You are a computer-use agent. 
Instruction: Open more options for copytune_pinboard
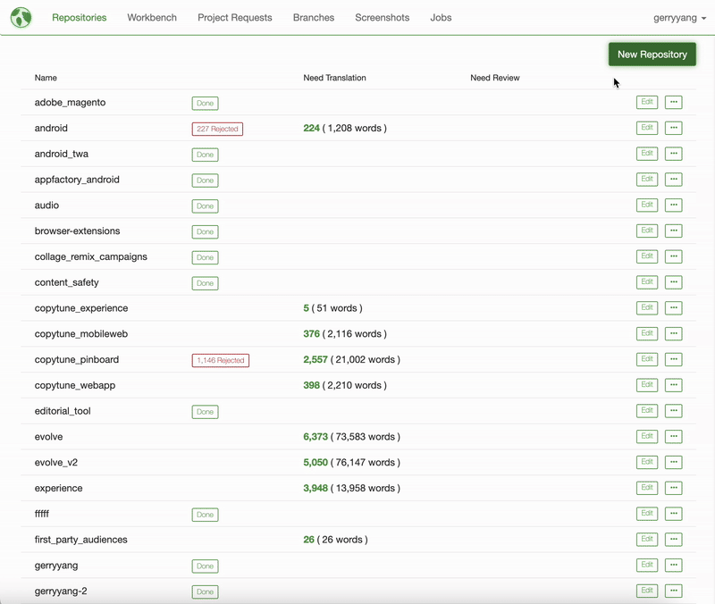click(674, 359)
